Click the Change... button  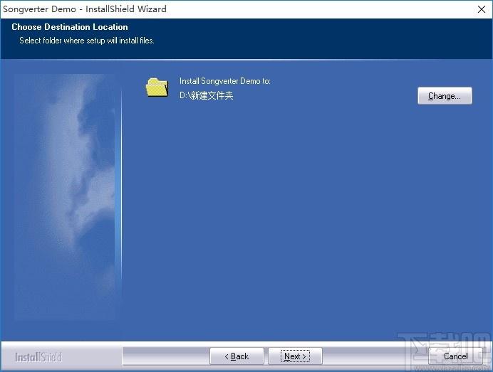click(x=445, y=96)
